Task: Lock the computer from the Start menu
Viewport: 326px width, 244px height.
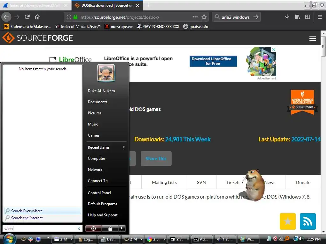Action: (x=110, y=228)
